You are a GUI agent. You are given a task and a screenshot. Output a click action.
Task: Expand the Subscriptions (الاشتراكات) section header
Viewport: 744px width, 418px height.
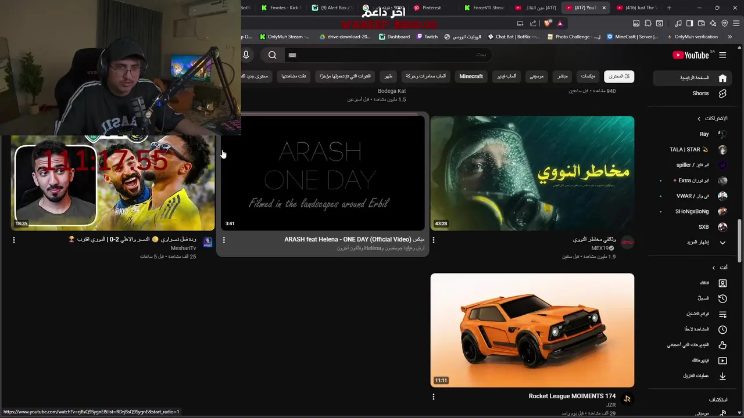712,118
